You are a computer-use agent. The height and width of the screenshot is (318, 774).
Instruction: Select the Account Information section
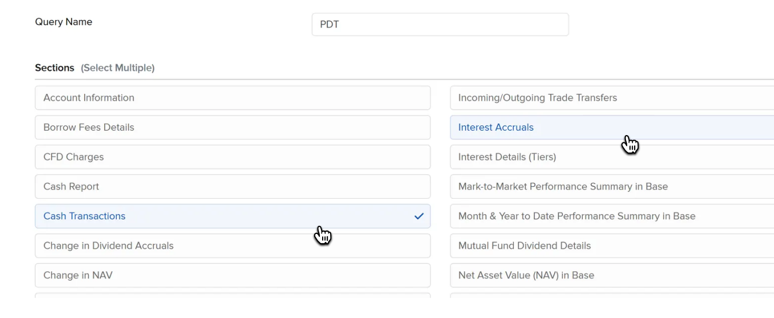(x=232, y=98)
